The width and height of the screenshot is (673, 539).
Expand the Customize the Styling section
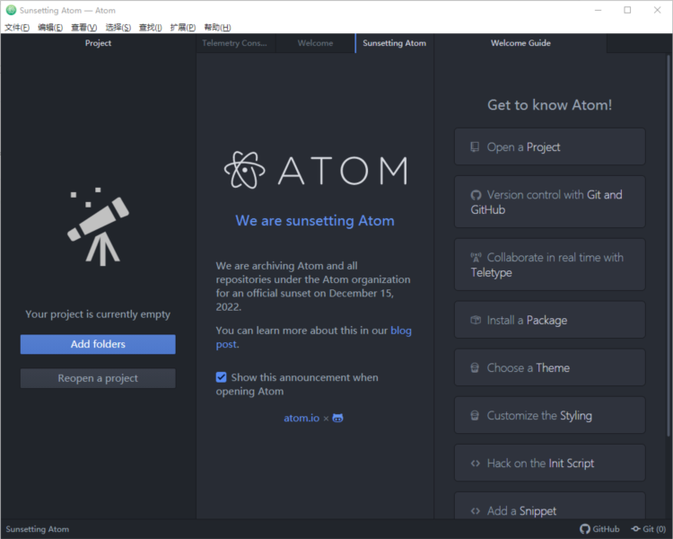[549, 416]
